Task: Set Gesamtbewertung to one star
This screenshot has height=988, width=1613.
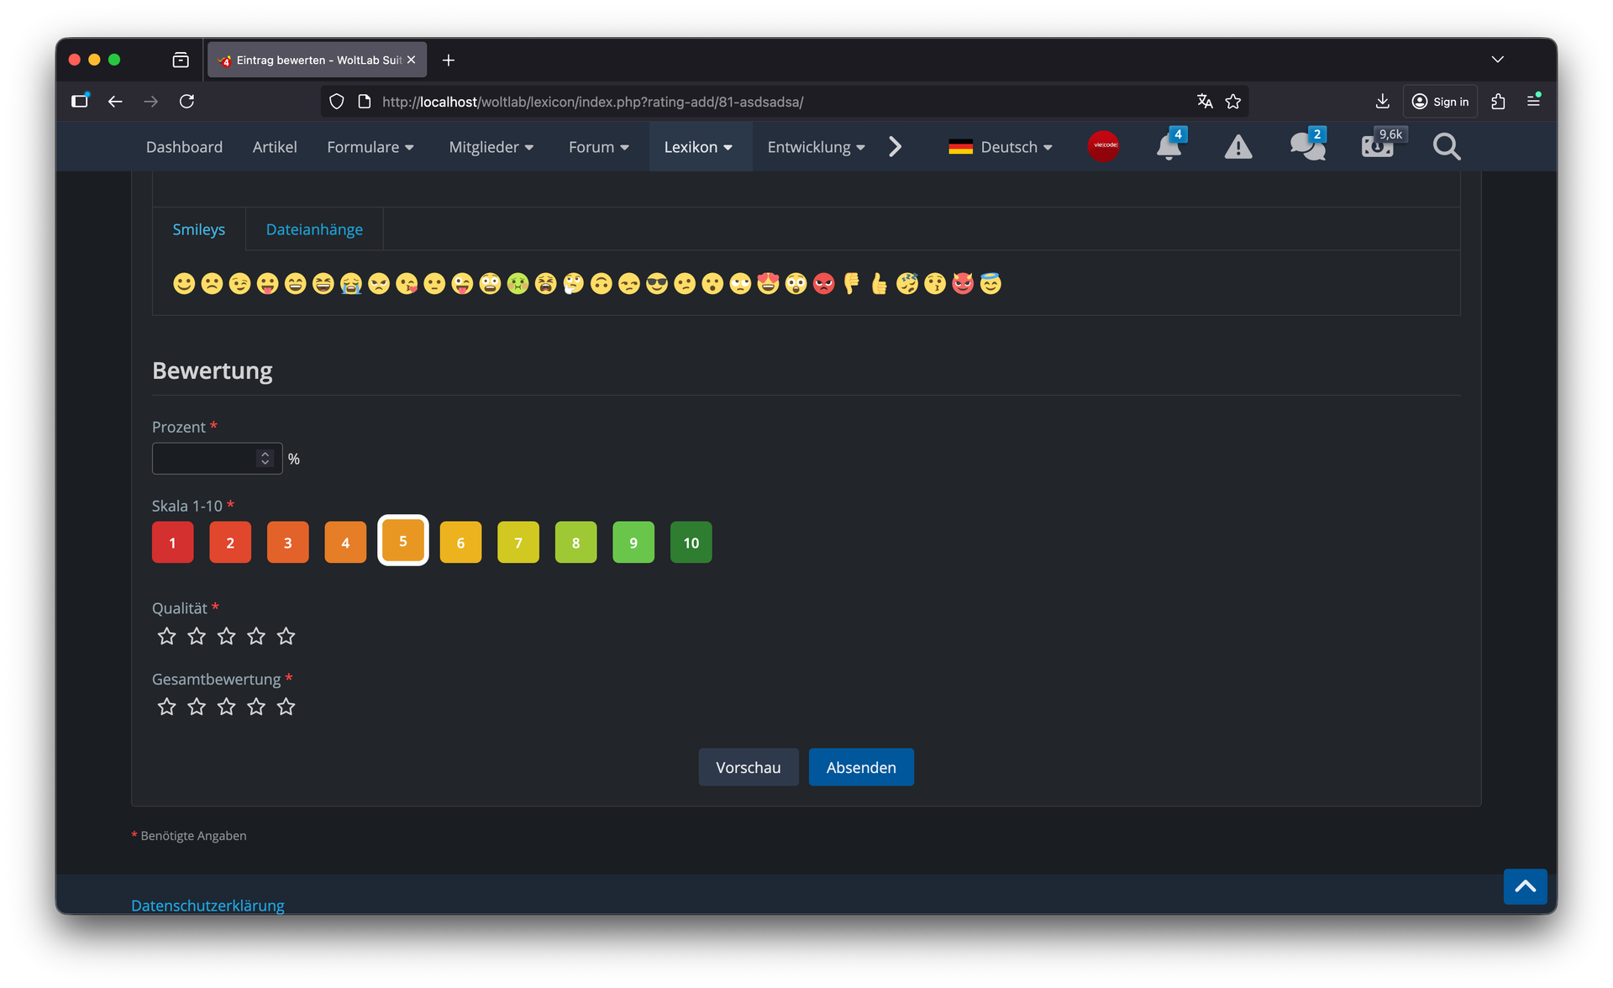Action: tap(166, 707)
